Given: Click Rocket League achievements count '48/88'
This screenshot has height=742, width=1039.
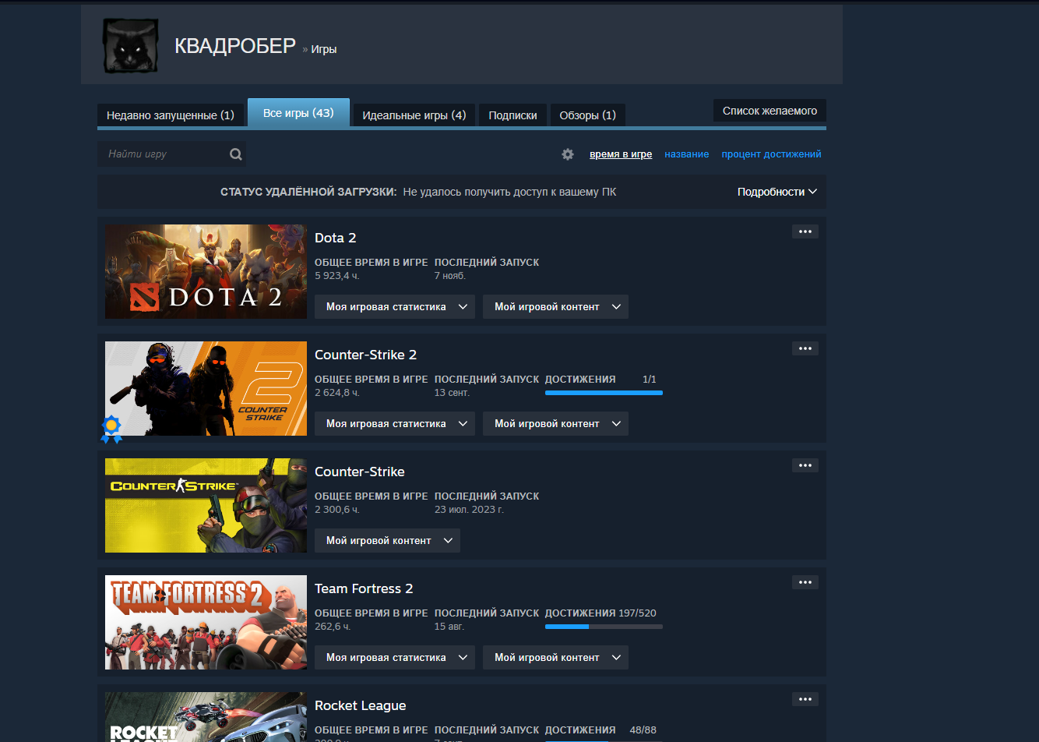Looking at the screenshot, I should [x=643, y=730].
